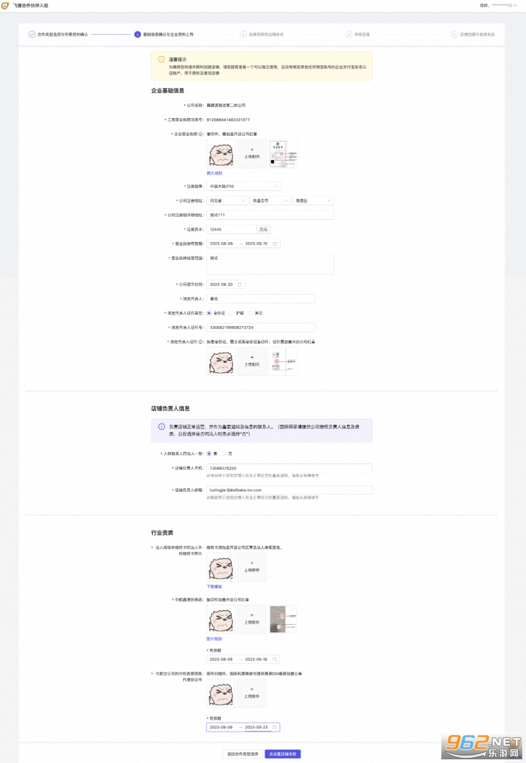Viewport: 526px width, 763px height.
Task: Expand the 河北省 province dropdown
Action: coord(228,200)
